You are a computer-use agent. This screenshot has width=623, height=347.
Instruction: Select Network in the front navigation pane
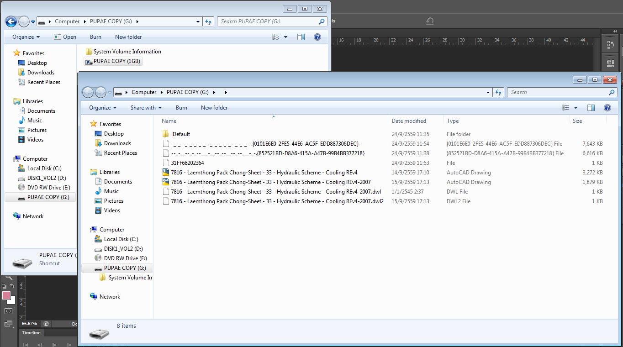click(x=110, y=297)
